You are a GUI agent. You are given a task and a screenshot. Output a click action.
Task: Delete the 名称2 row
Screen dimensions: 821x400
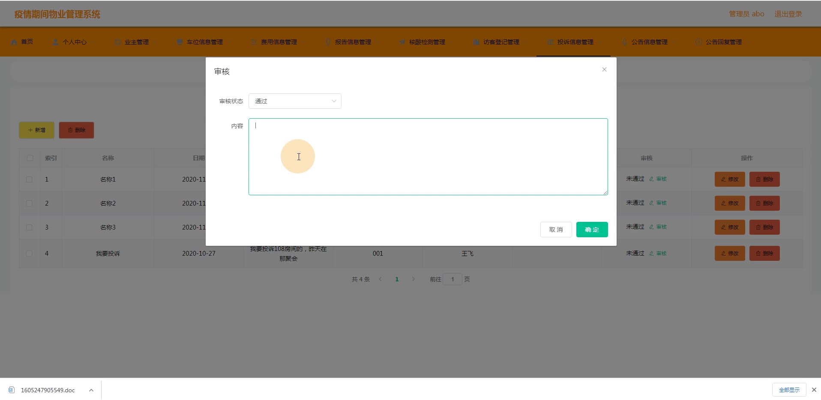(x=764, y=203)
